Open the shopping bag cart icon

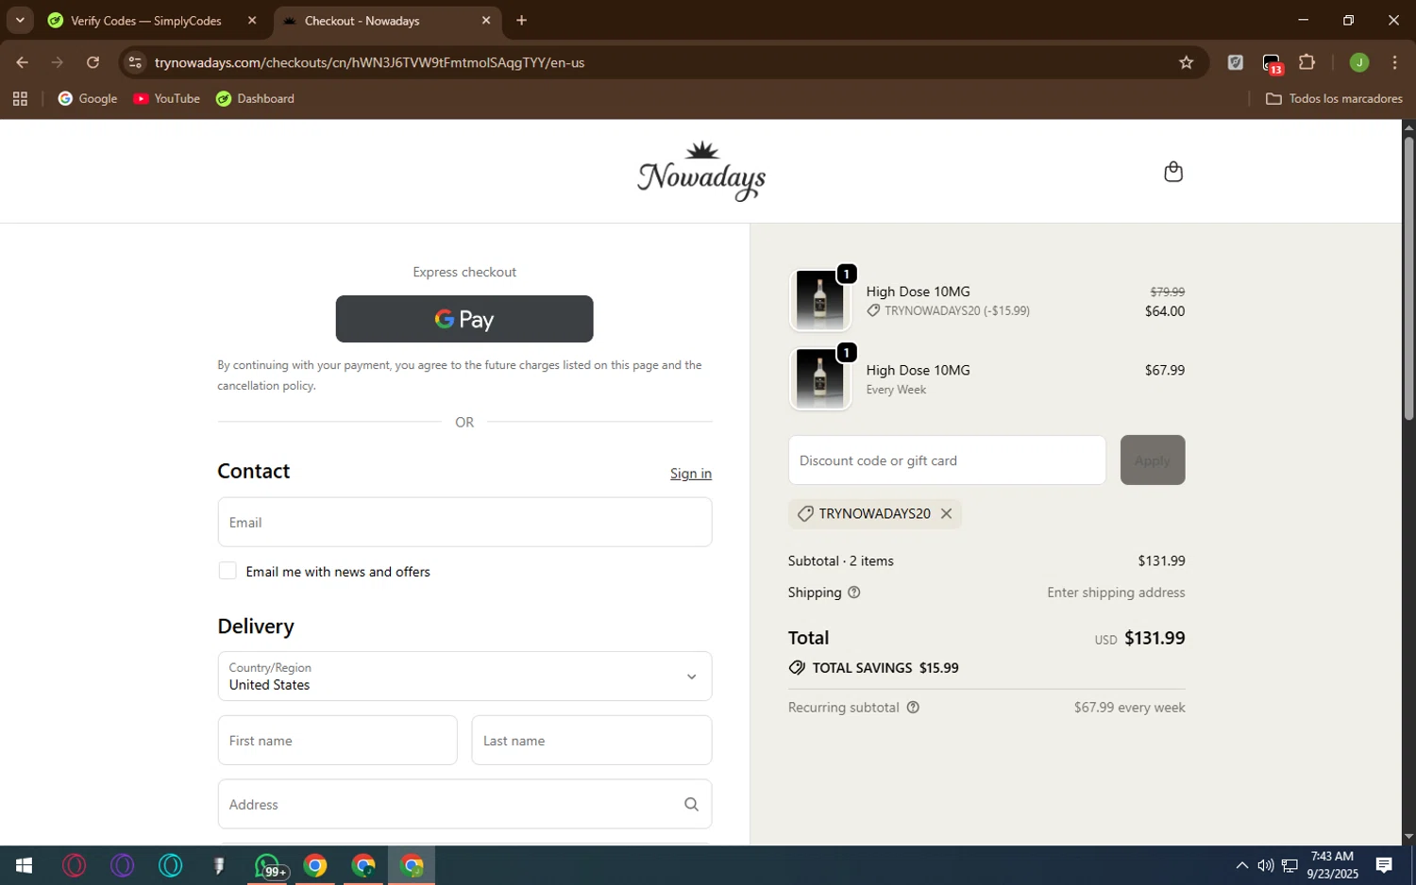coord(1173,172)
